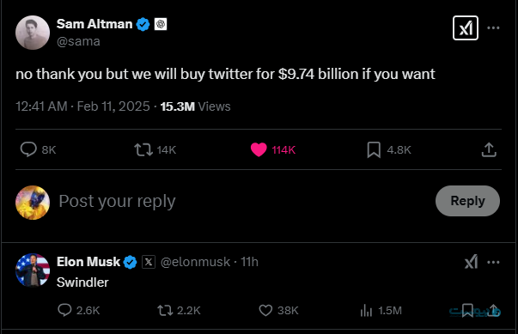
Task: Open the reply comments icon showing 8K
Action: [28, 149]
